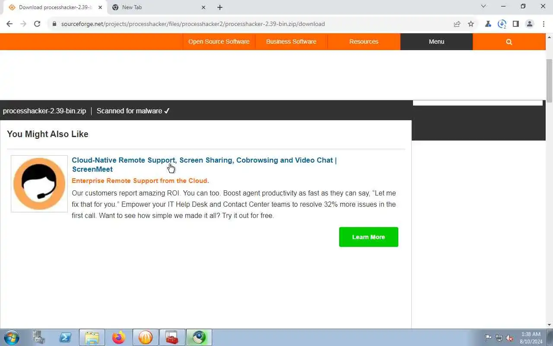553x346 pixels.
Task: Toggle the Chrome side panel
Action: click(516, 24)
